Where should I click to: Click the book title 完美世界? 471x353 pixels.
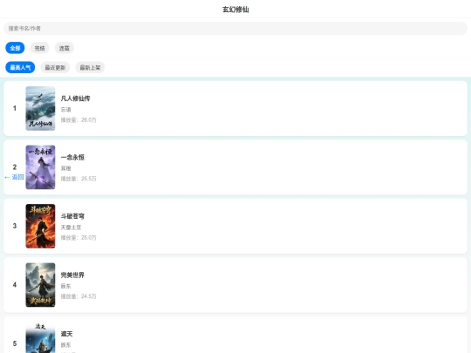(72, 275)
